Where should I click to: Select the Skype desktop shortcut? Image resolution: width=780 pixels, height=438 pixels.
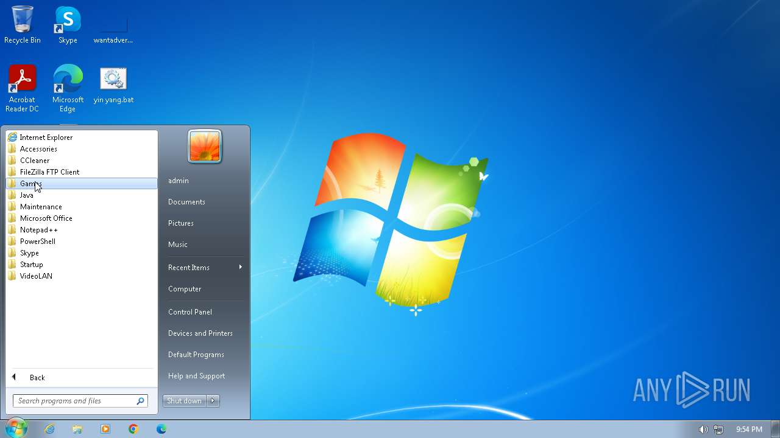point(68,24)
